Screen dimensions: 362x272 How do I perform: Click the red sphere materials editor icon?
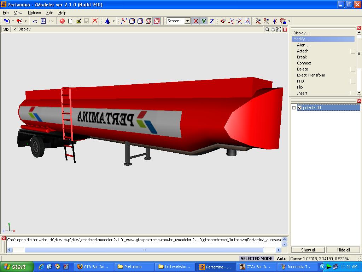pyautogui.click(x=62, y=21)
